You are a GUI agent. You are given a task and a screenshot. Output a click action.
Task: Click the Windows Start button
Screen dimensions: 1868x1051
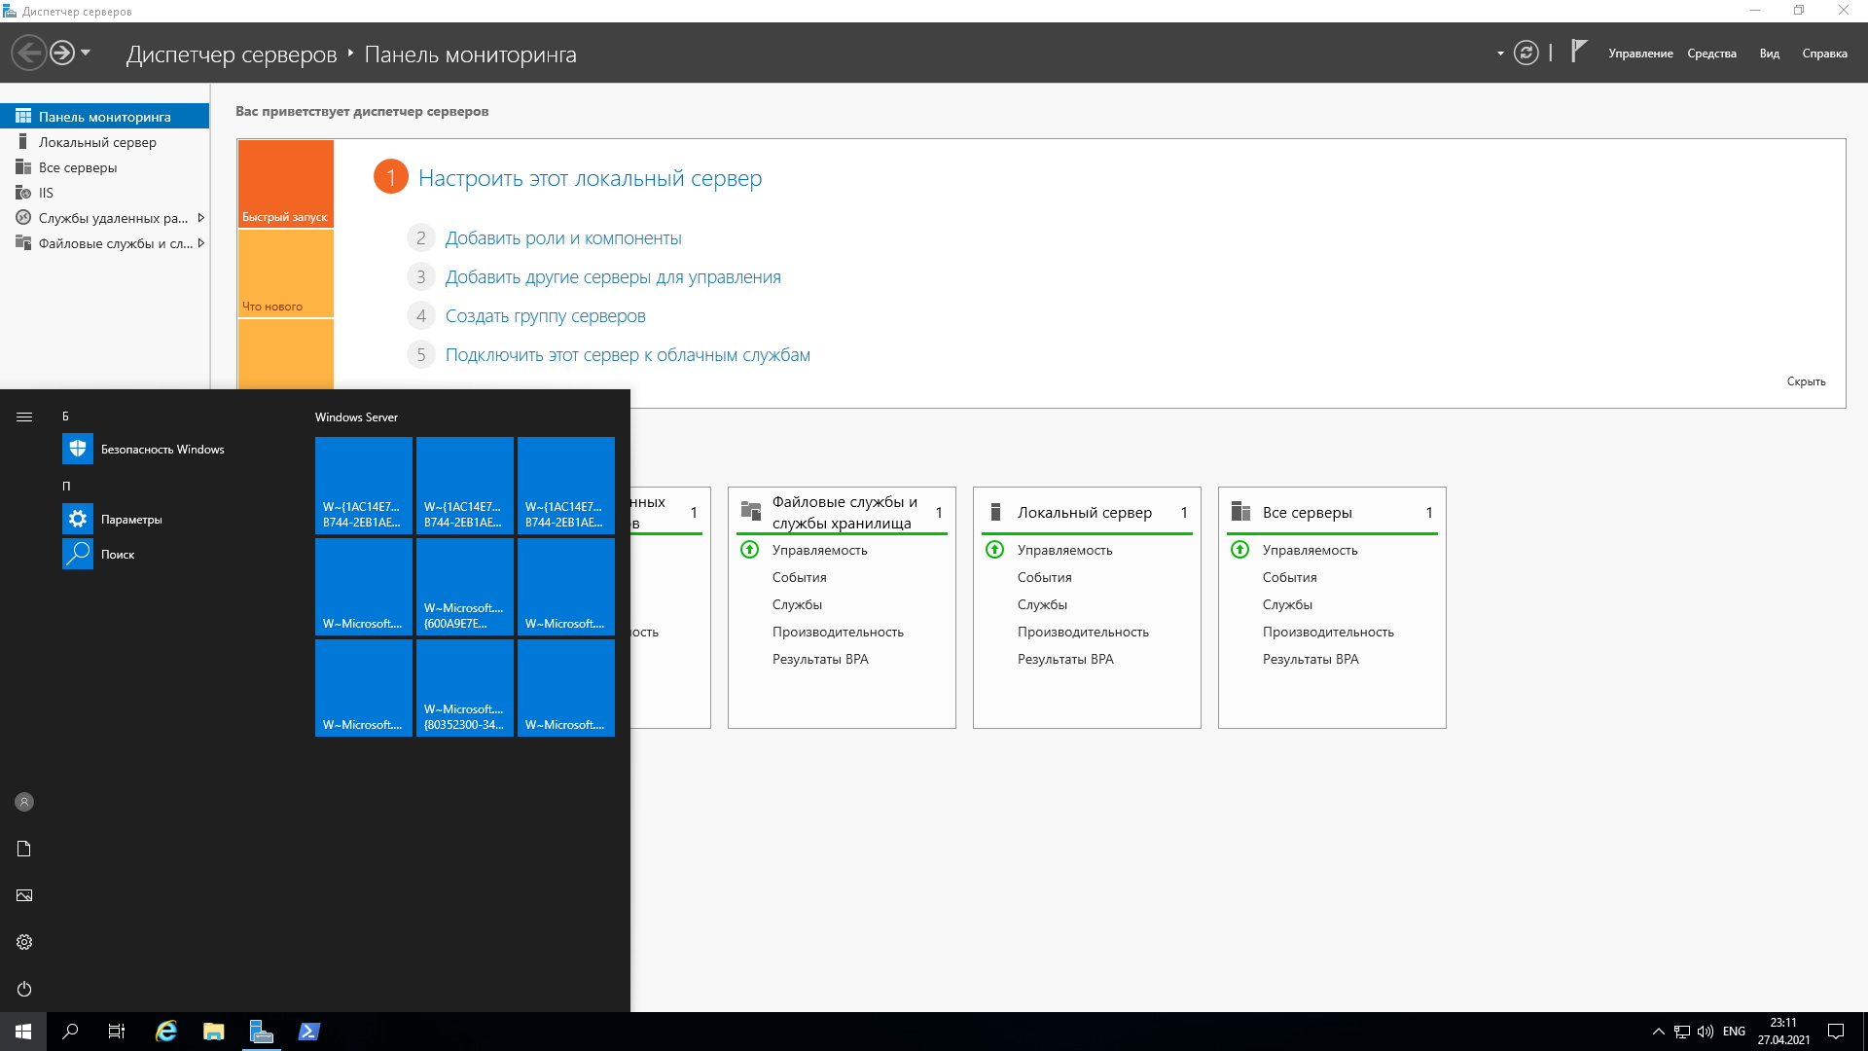pyautogui.click(x=23, y=1032)
